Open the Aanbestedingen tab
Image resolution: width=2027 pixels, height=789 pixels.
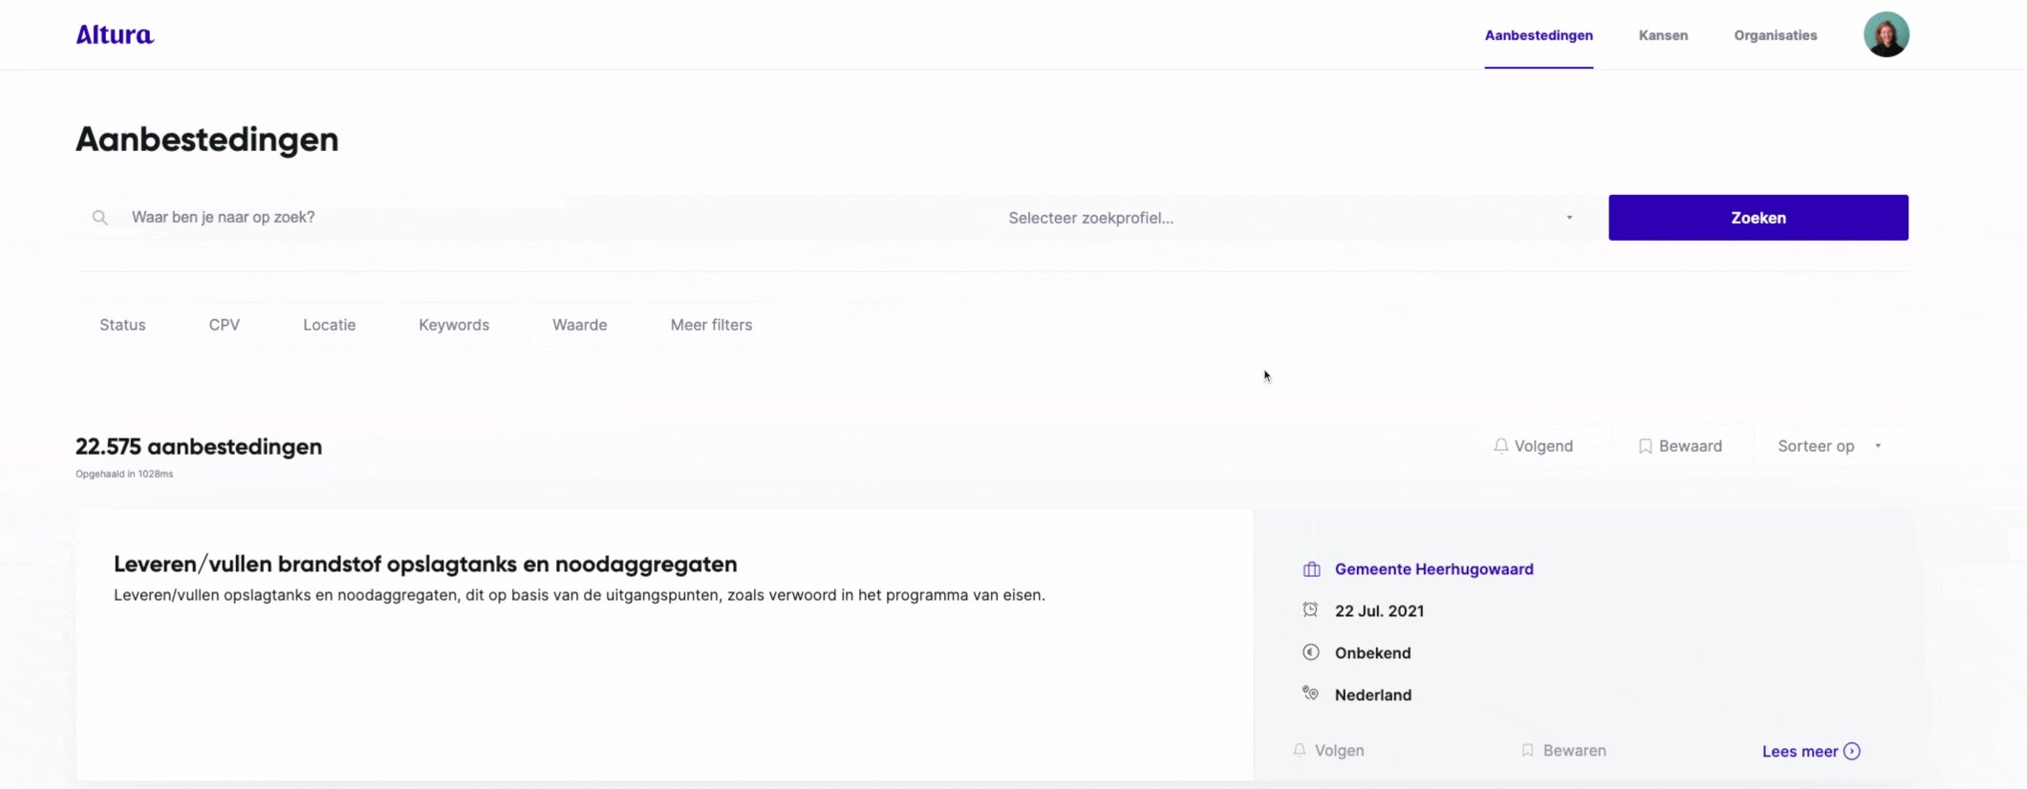click(1539, 35)
